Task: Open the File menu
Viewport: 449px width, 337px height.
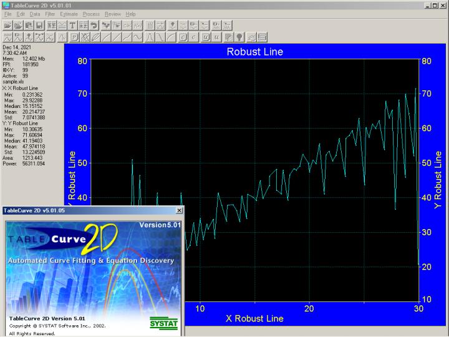Action: pos(8,14)
